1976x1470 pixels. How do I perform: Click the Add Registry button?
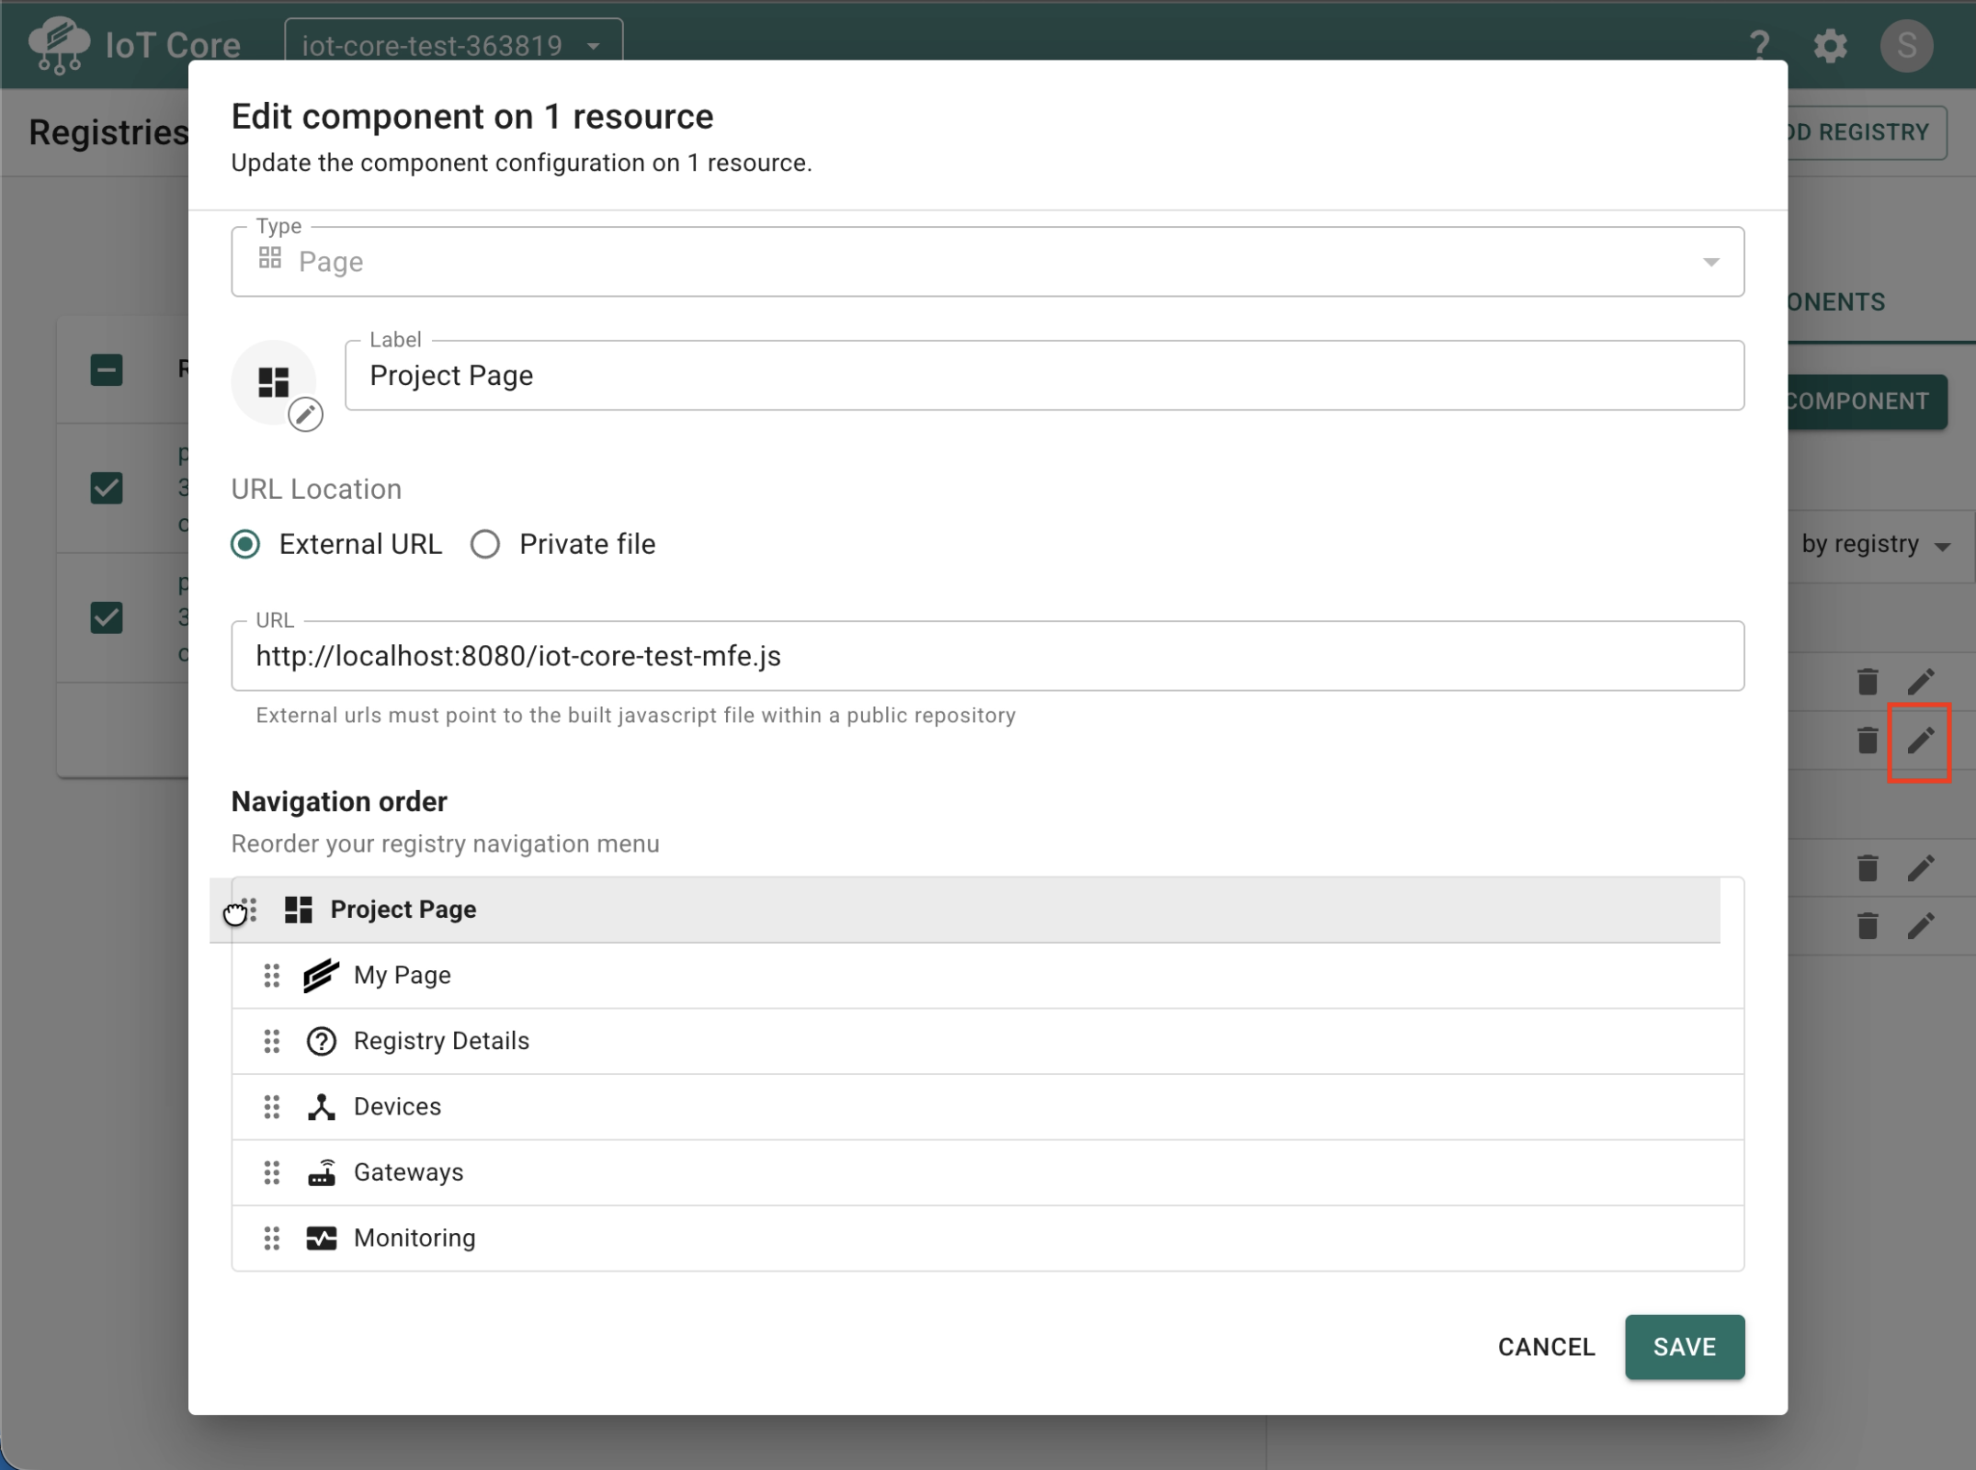coord(1866,132)
